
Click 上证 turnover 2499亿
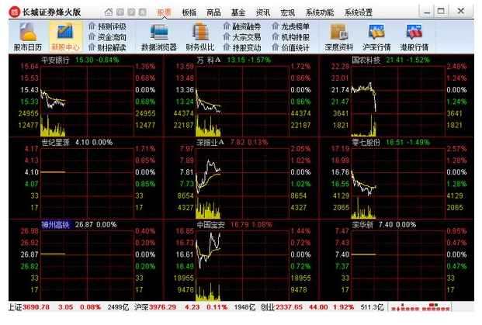pyautogui.click(x=118, y=307)
